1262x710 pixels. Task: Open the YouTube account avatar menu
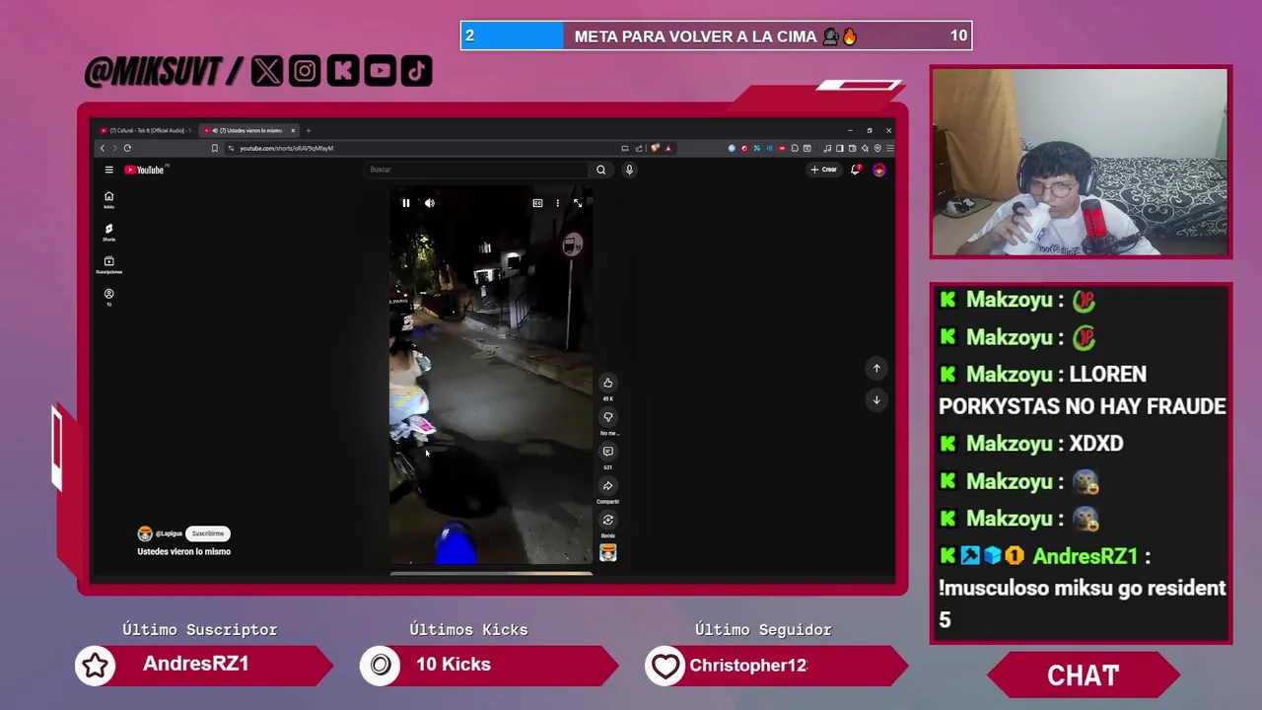tap(878, 170)
